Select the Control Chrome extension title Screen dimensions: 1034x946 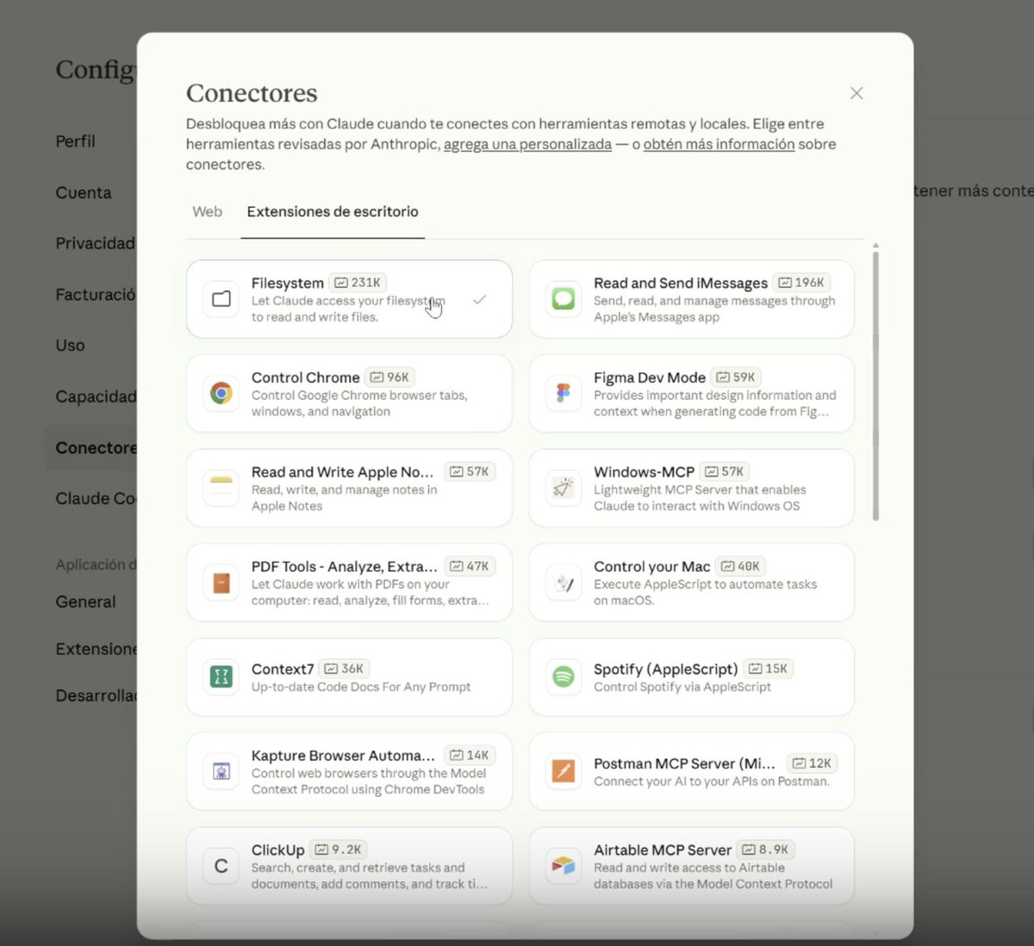coord(306,377)
